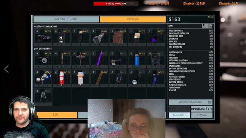Select the smudge sticks item
Image resolution: width=246 pixels, height=138 pixels.
click(x=99, y=78)
